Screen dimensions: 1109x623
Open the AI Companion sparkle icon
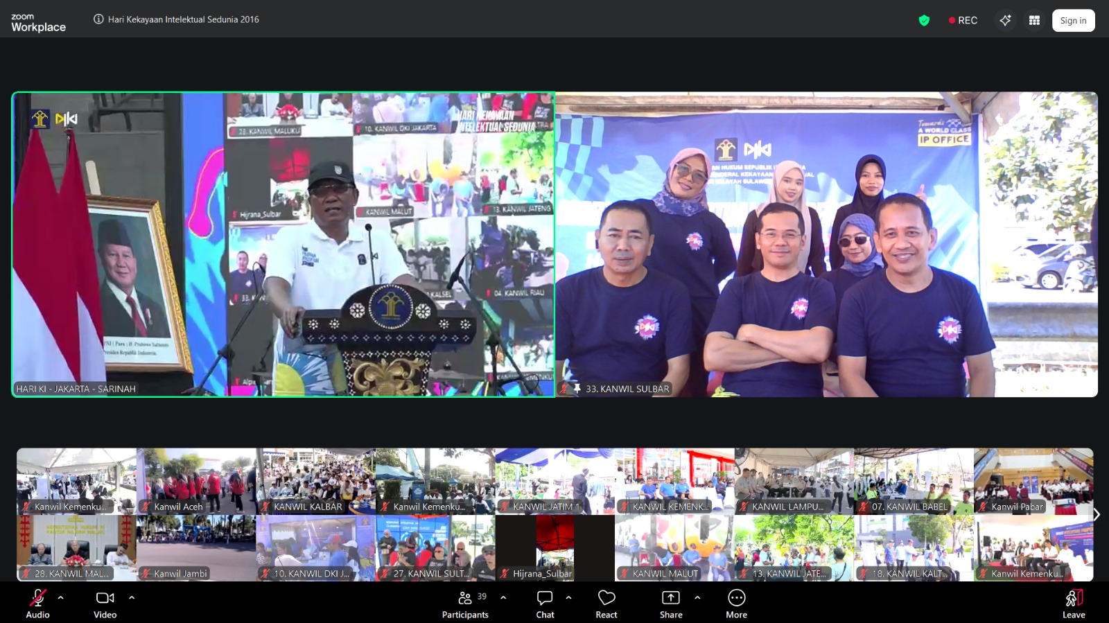coord(1005,20)
